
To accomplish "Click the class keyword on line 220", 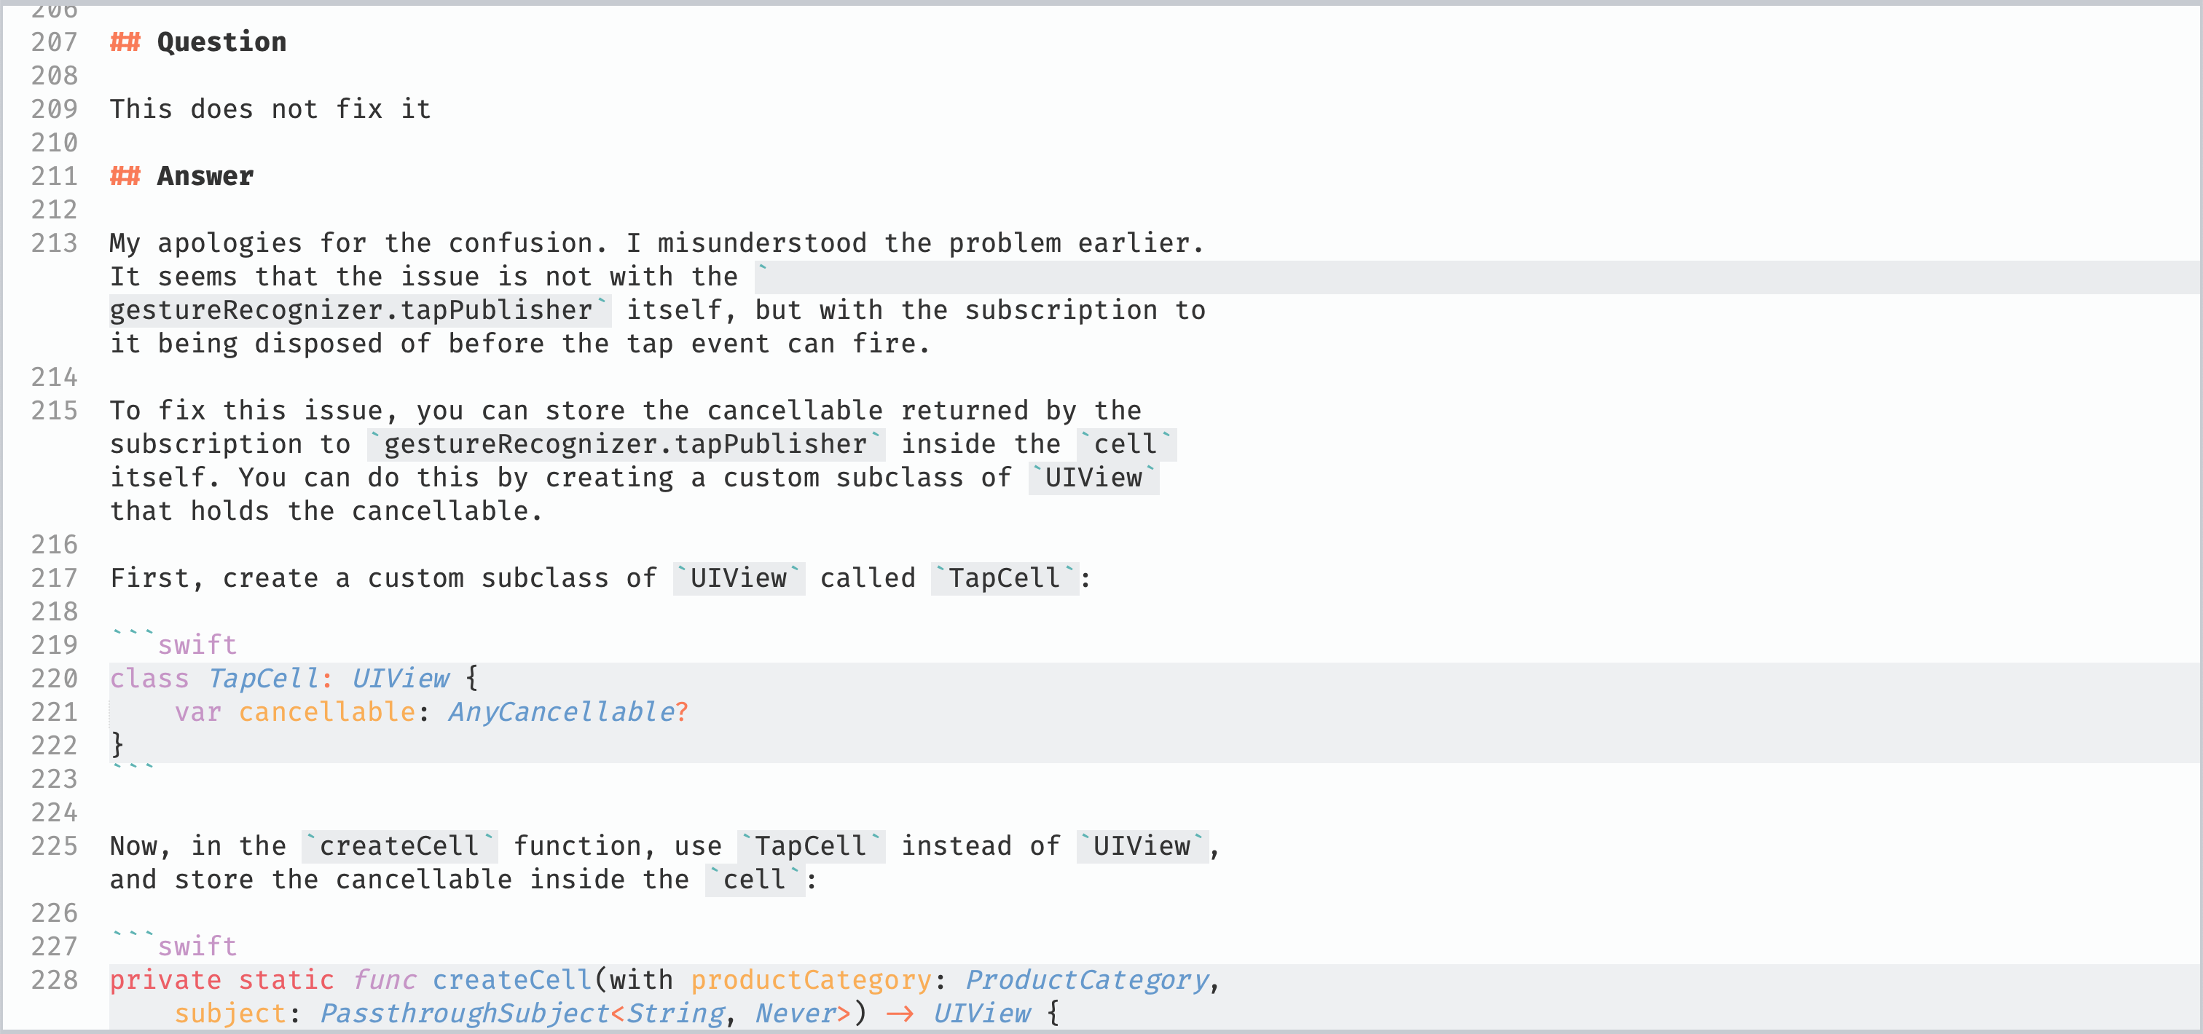I will tap(149, 679).
